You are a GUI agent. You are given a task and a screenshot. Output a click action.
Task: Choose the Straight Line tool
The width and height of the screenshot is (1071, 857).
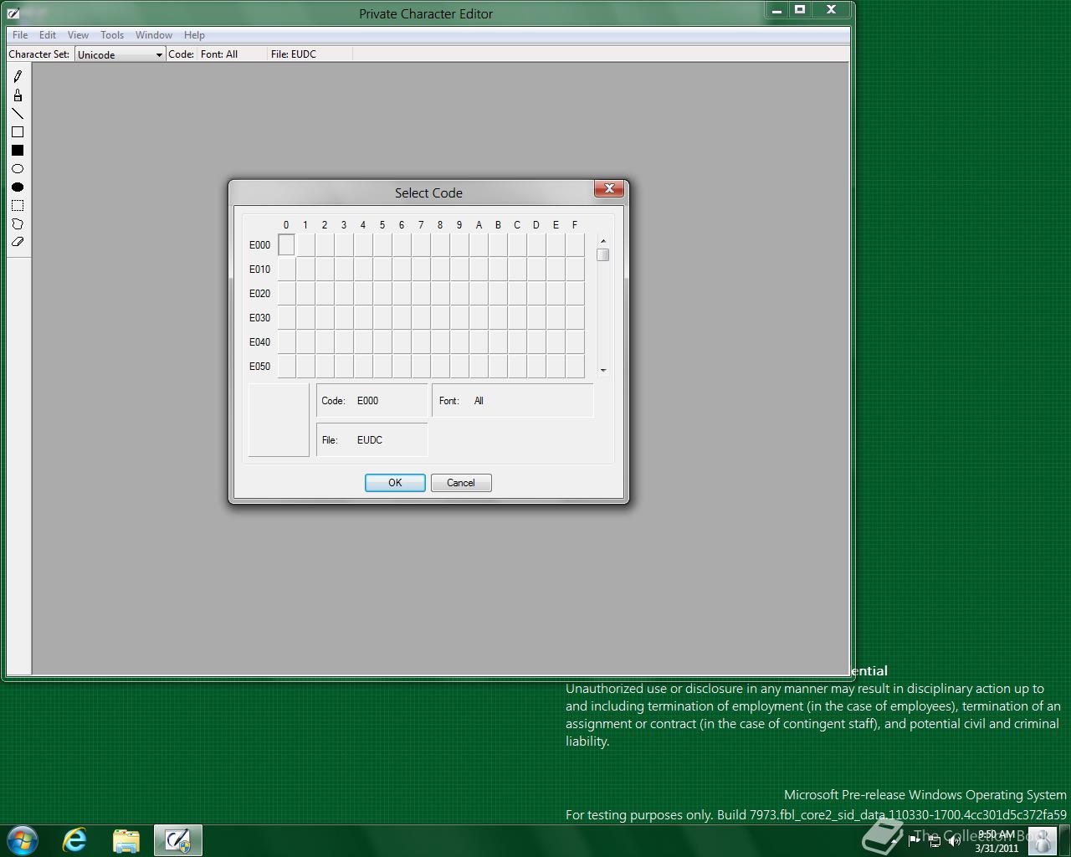tap(18, 114)
